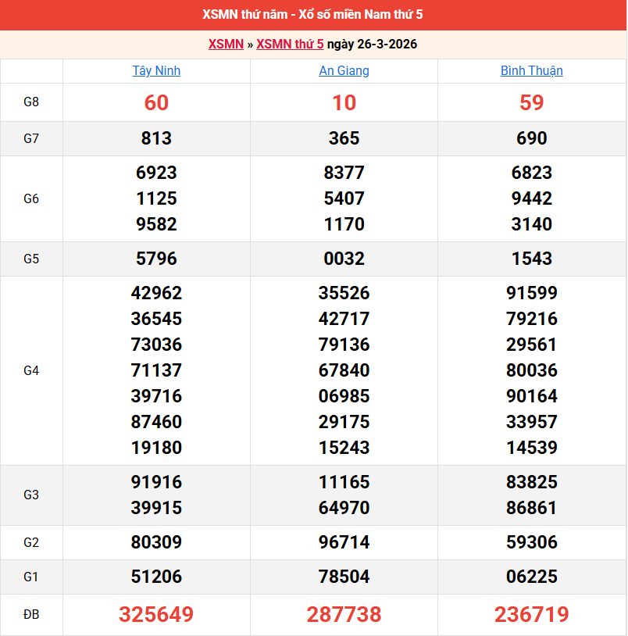Click Bình Thuận G5 result 1543
The image size is (628, 636).
click(x=531, y=259)
